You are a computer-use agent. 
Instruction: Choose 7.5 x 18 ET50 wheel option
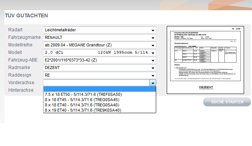coord(100,94)
